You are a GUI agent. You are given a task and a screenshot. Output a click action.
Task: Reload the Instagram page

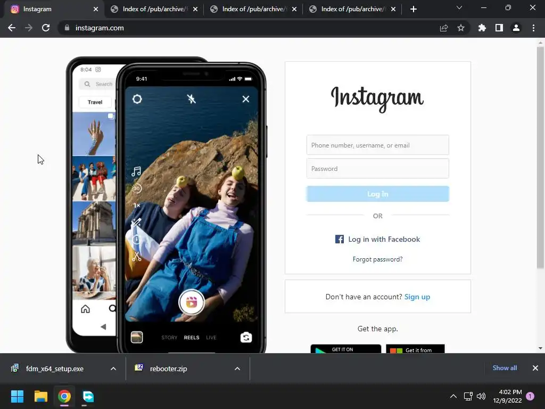[x=46, y=28]
